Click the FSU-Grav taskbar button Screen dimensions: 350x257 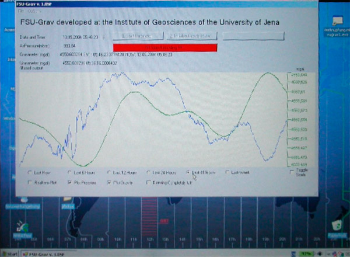point(44,253)
